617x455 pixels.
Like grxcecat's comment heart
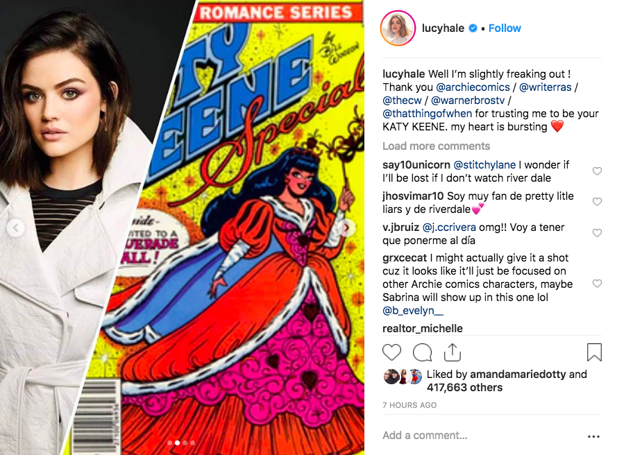597,283
